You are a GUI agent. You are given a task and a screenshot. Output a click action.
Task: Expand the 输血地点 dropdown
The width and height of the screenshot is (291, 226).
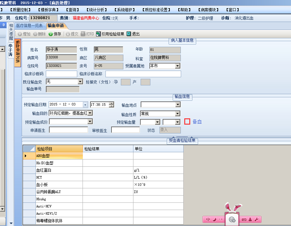(x=178, y=105)
